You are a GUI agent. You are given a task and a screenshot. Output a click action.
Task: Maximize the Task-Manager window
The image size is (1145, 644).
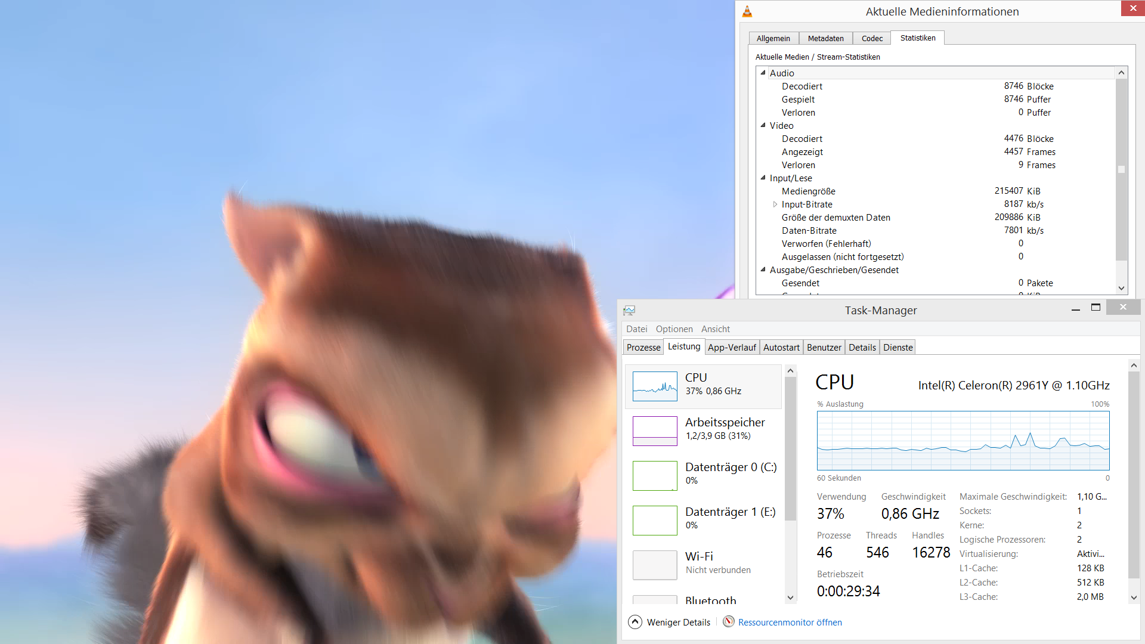(x=1096, y=307)
